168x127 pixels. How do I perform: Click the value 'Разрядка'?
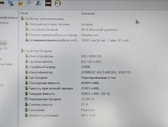[x=88, y=110]
